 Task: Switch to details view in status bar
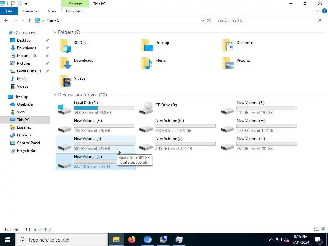coord(316,229)
